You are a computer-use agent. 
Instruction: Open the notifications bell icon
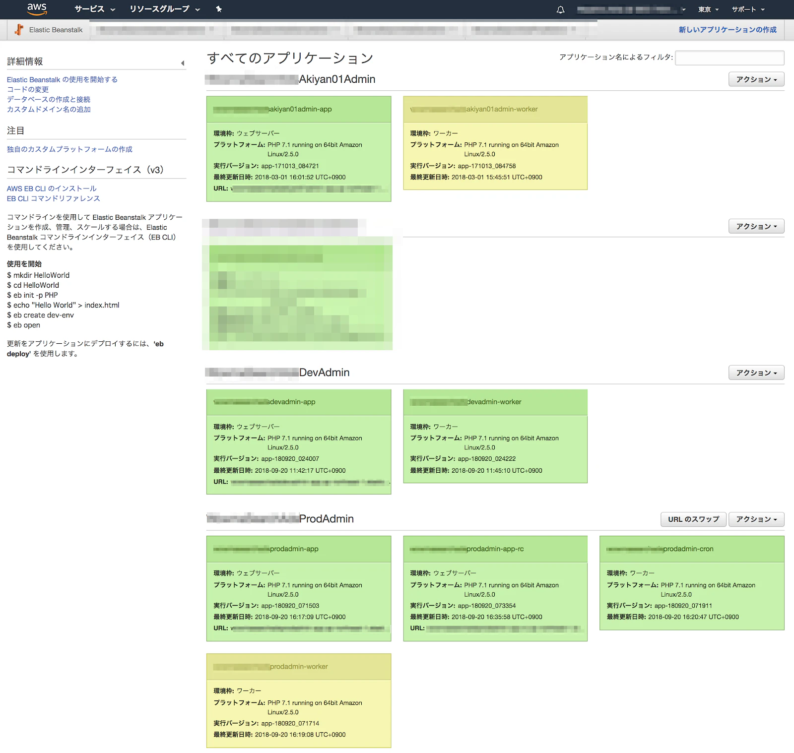tap(560, 9)
